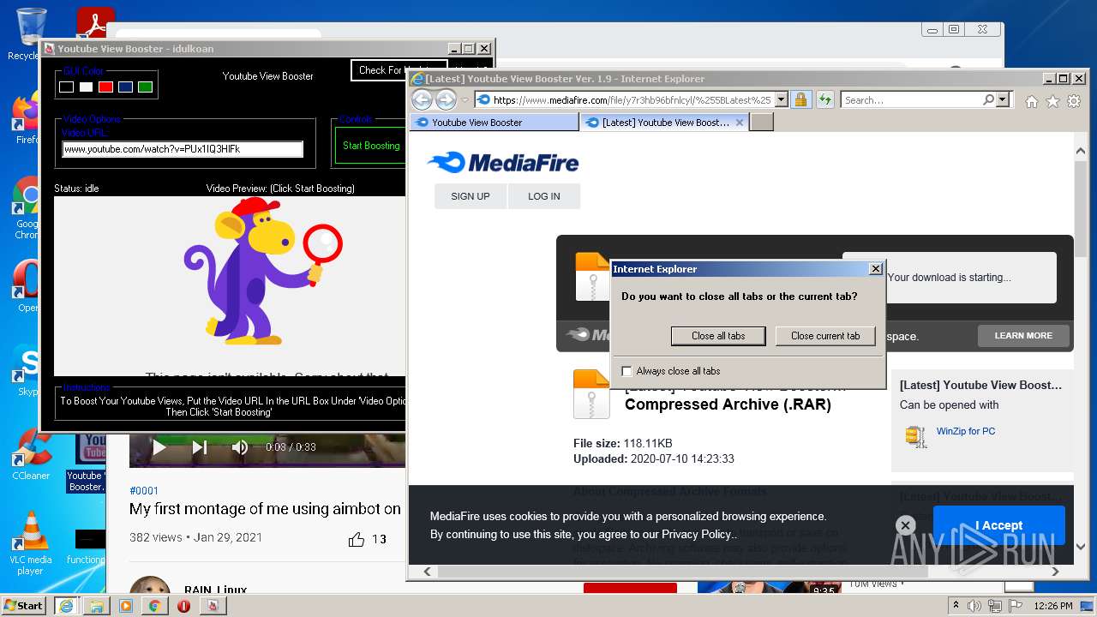Click 'Check For Updates' button in Booster
The height and width of the screenshot is (617, 1097).
point(399,70)
